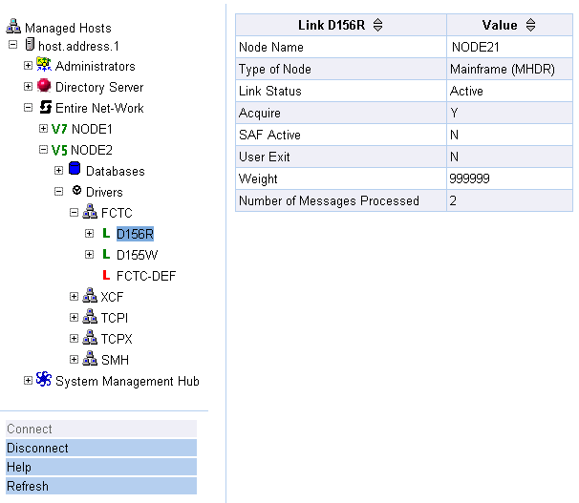Select the XCF driver entry

(112, 297)
